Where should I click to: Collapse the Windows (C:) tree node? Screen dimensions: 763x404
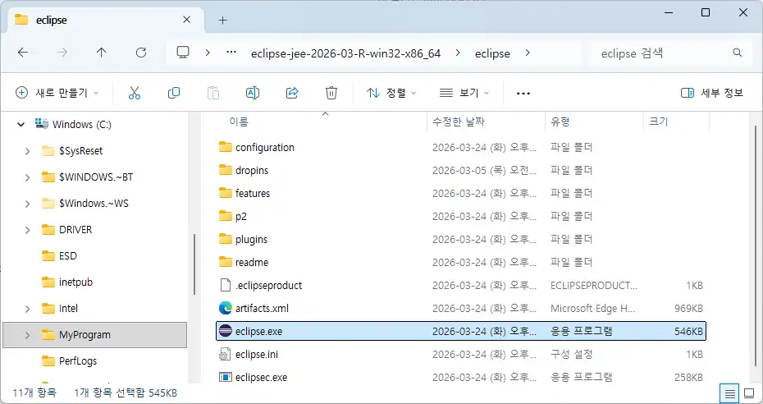[21, 125]
